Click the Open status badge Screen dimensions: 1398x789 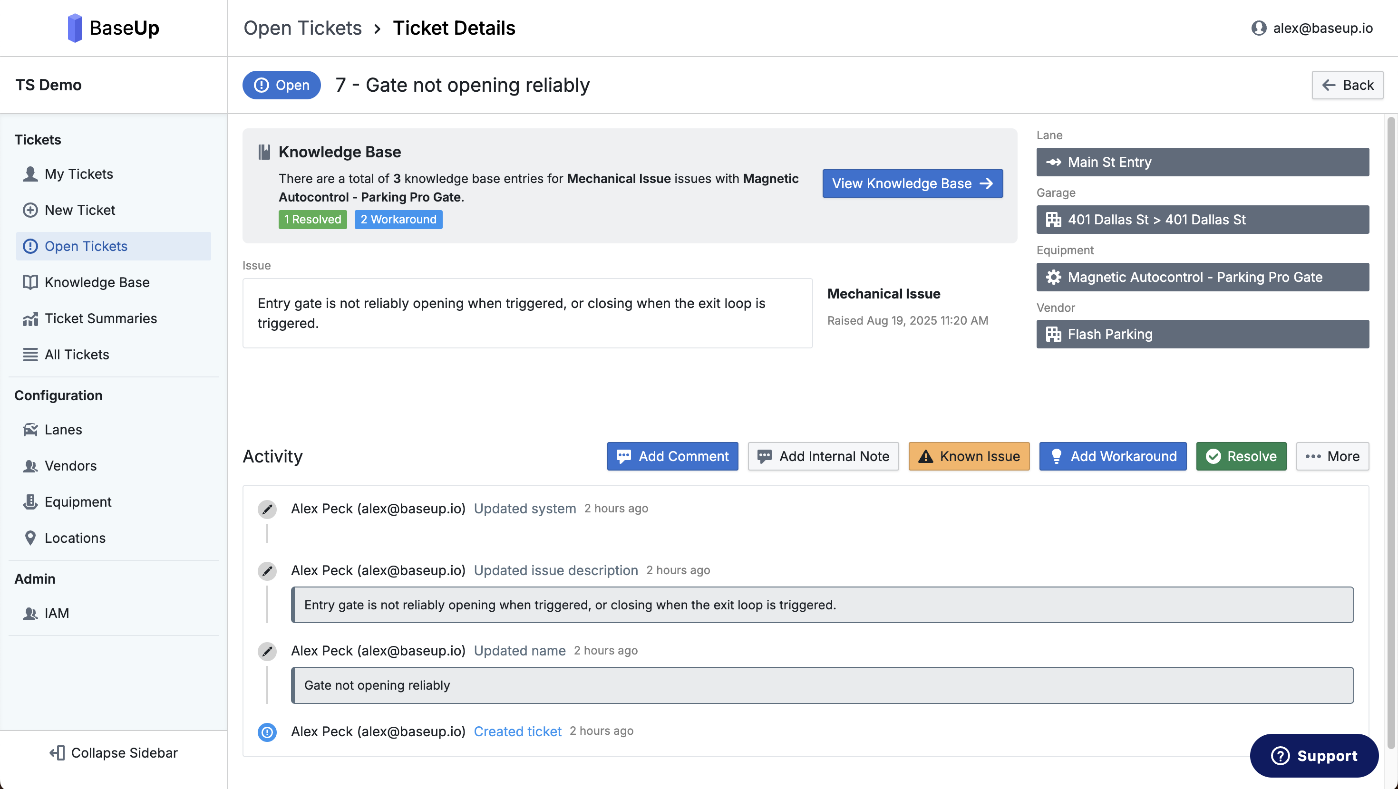[281, 85]
